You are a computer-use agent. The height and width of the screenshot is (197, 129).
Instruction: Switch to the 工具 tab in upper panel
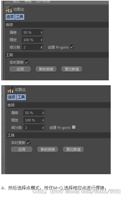pyautogui.click(x=20, y=17)
